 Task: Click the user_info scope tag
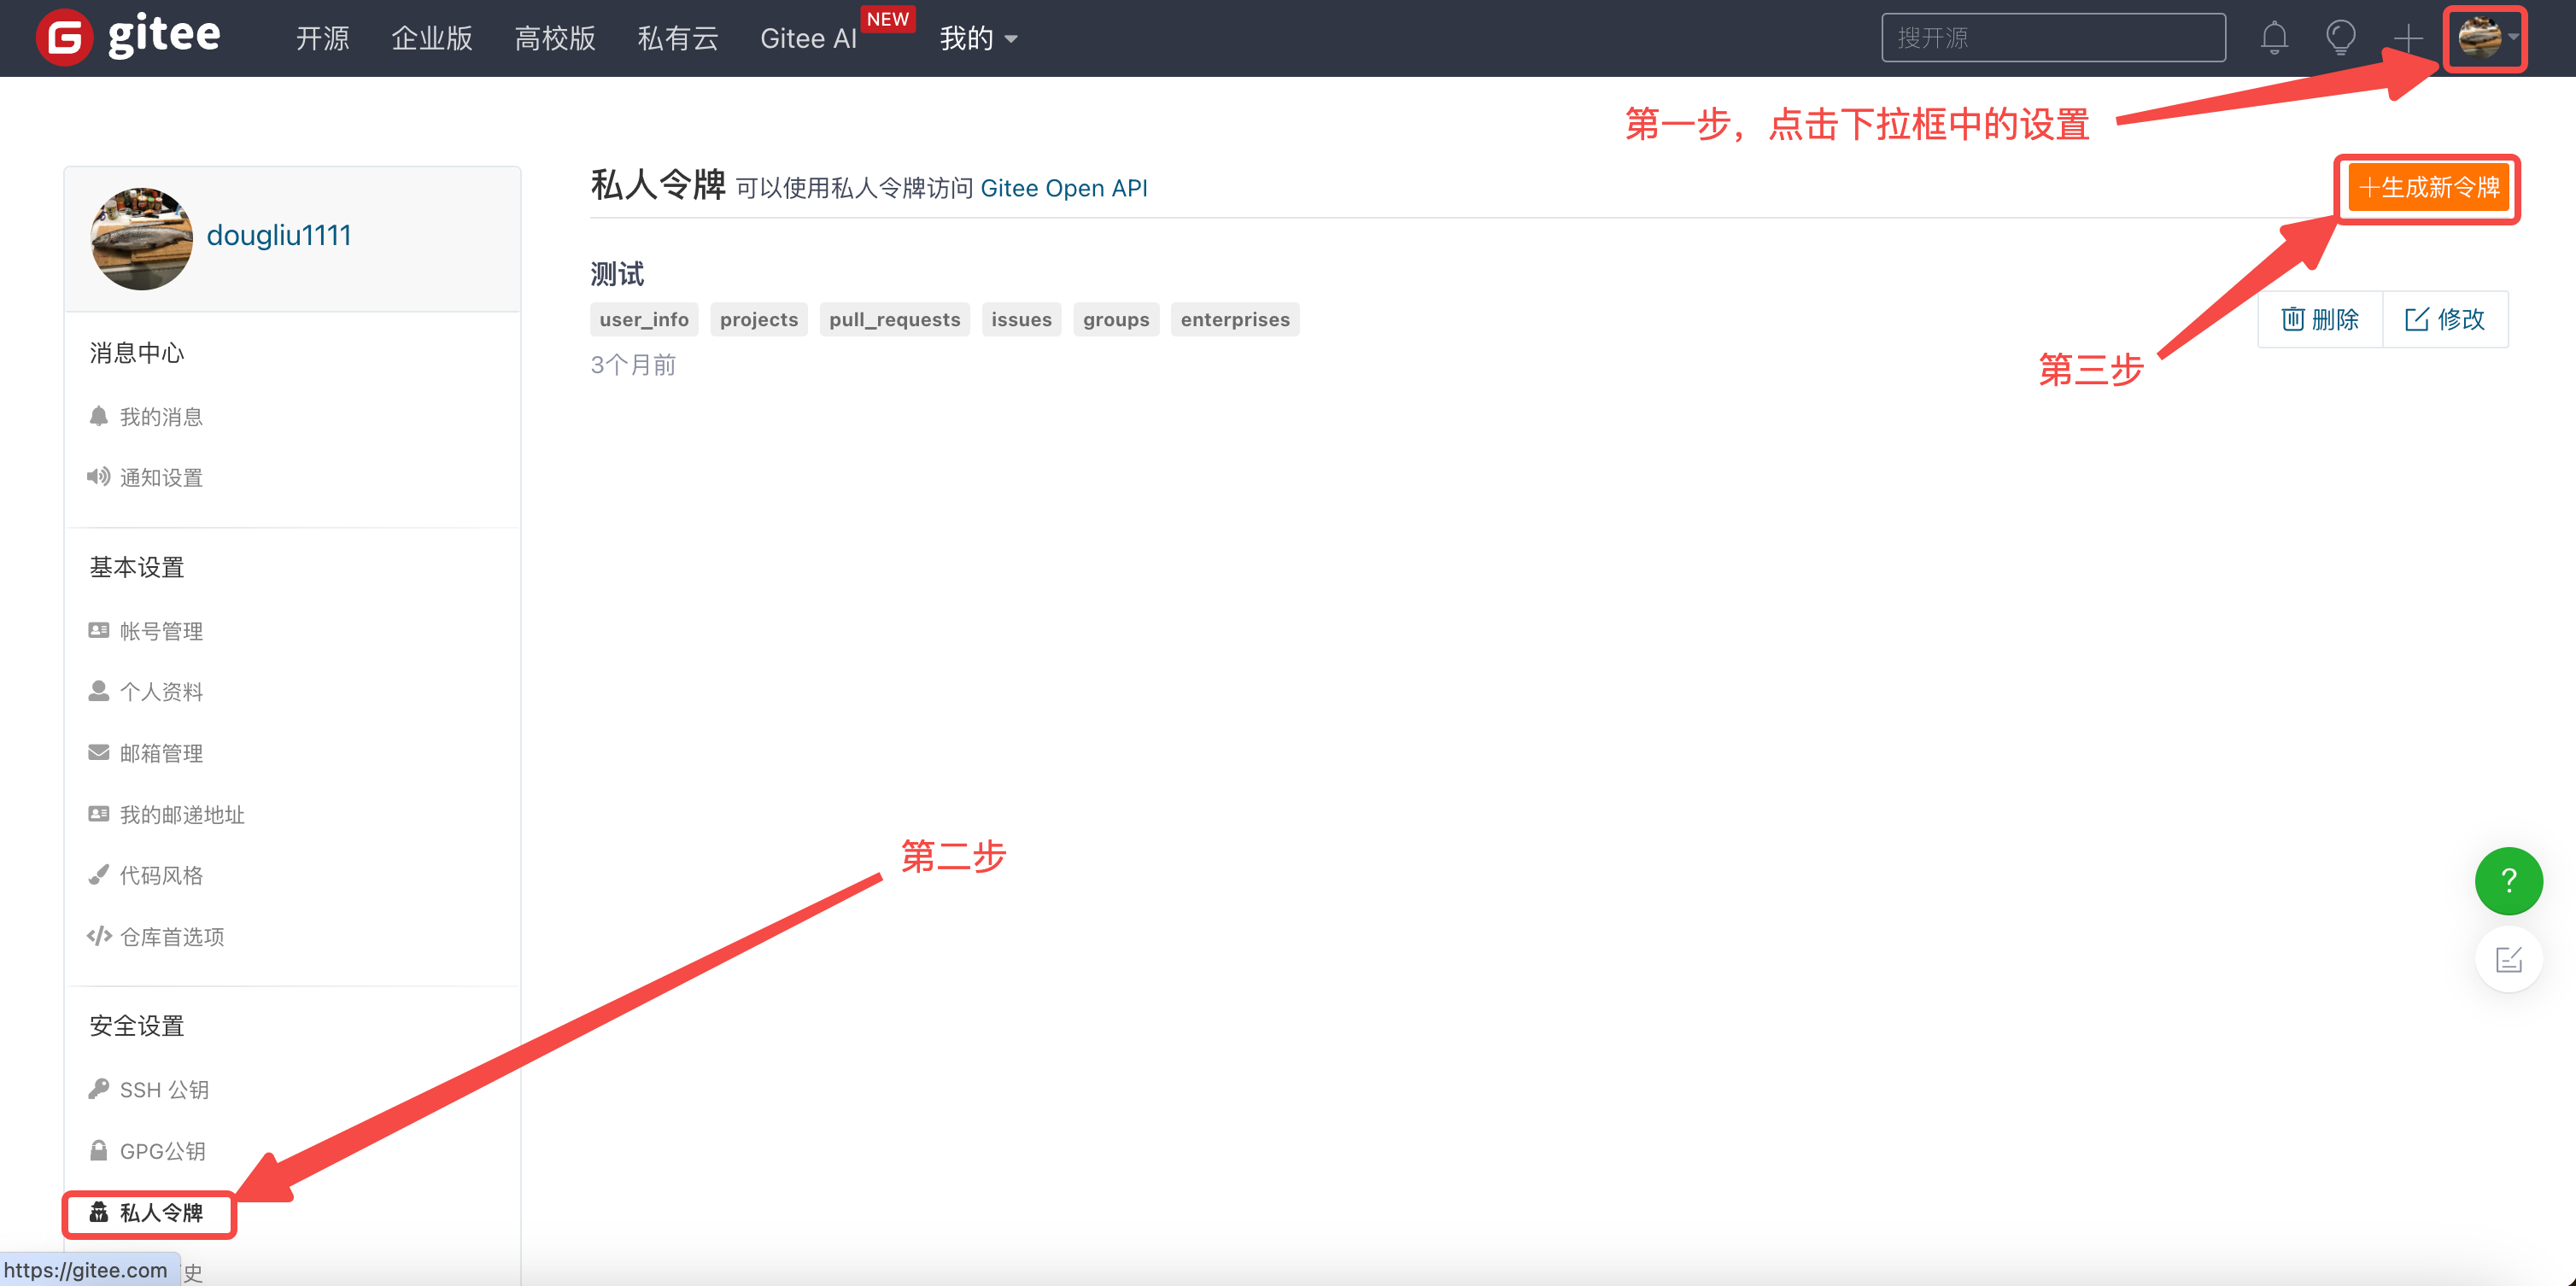(x=644, y=319)
